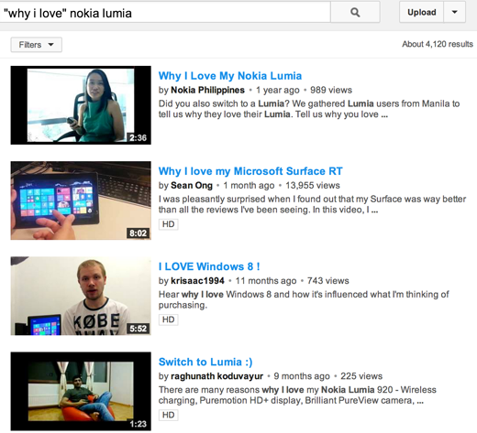
Task: Open video 'Why I love my Microsoft Surface RT'
Action: tap(250, 171)
